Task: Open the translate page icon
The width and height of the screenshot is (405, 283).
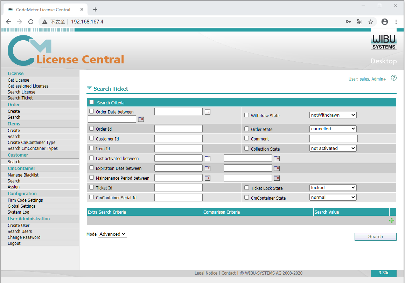Action: [359, 22]
